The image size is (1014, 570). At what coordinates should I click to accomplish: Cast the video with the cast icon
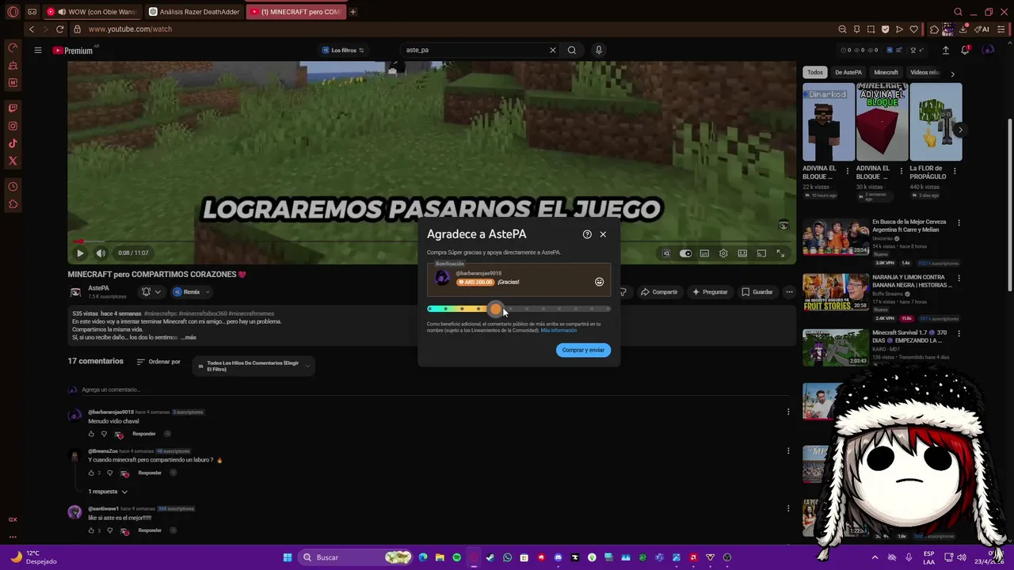(x=761, y=253)
